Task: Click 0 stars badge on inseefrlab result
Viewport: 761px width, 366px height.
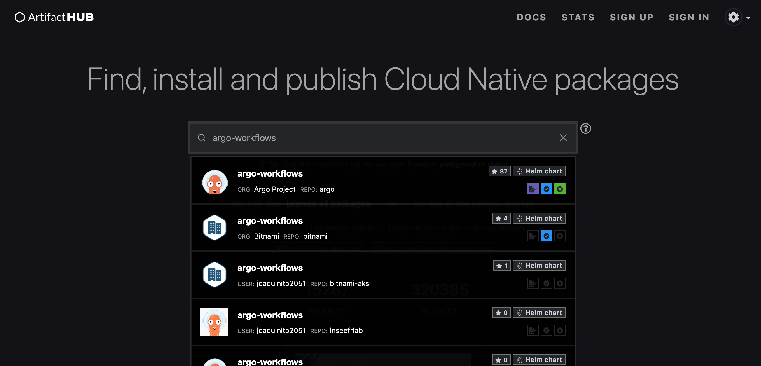Action: pos(501,313)
